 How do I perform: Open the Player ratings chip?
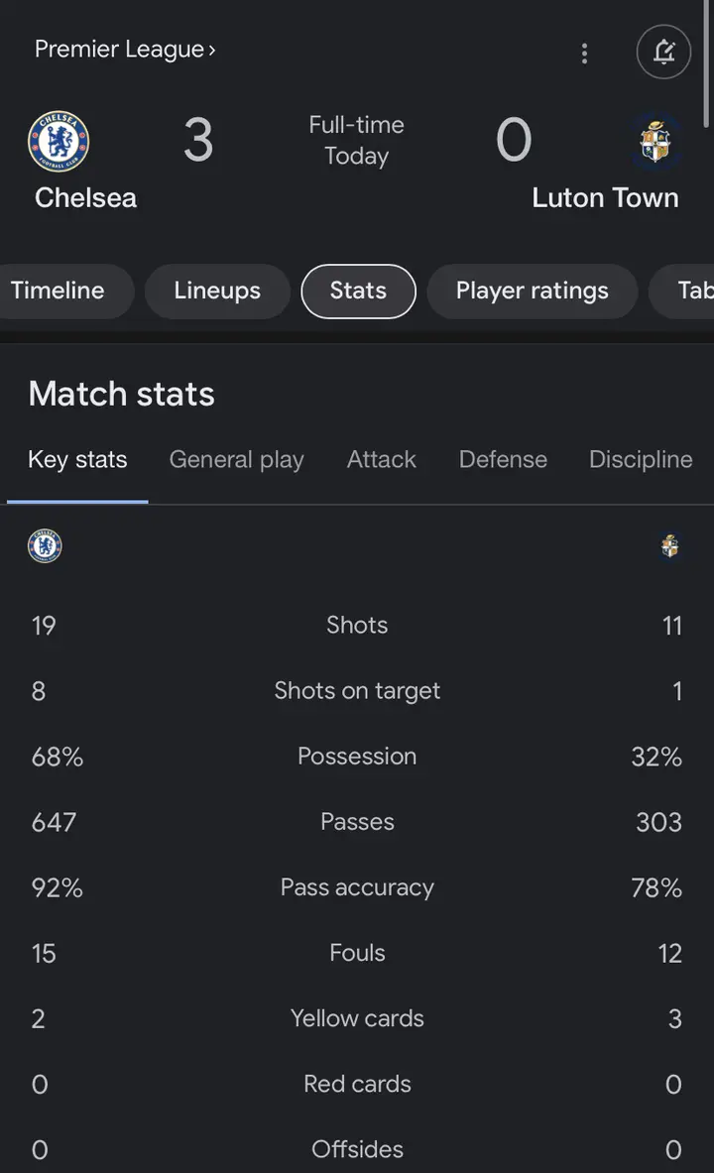533,291
